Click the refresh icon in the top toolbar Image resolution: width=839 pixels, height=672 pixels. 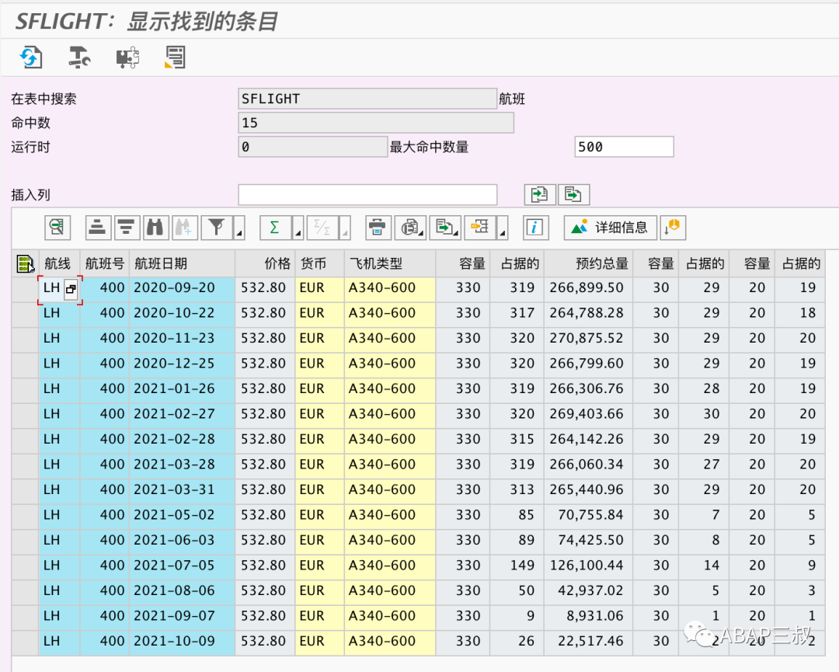(31, 57)
